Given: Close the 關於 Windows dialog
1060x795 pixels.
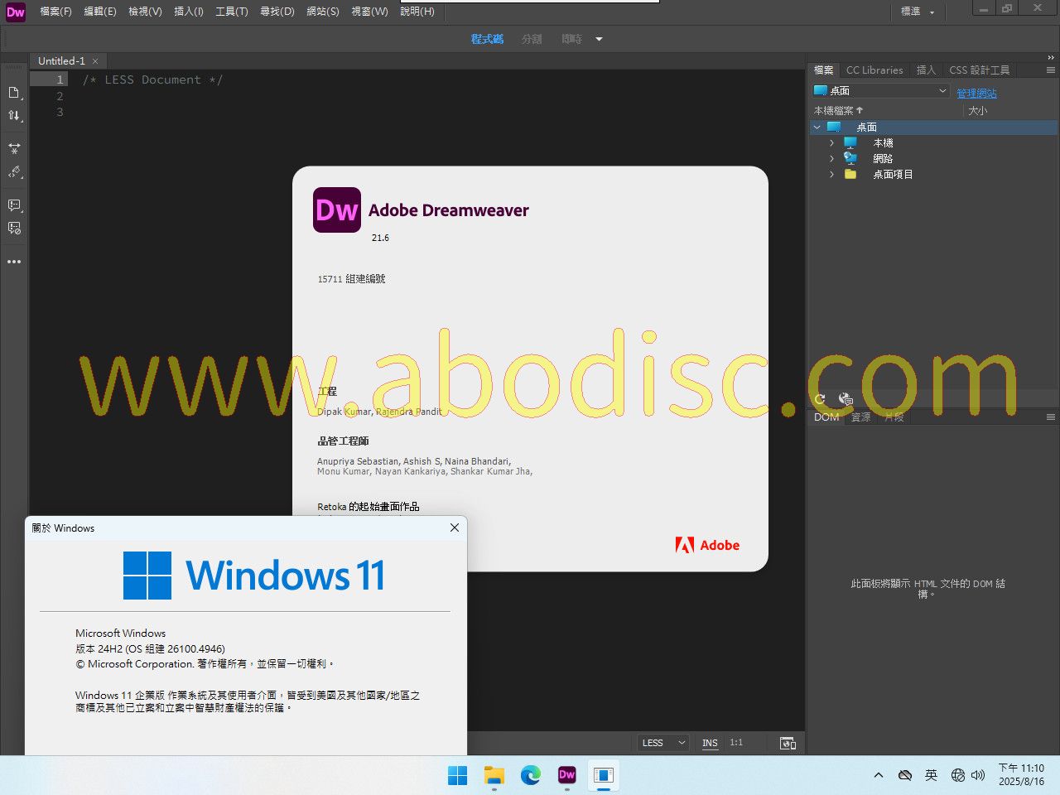Looking at the screenshot, I should [x=455, y=528].
